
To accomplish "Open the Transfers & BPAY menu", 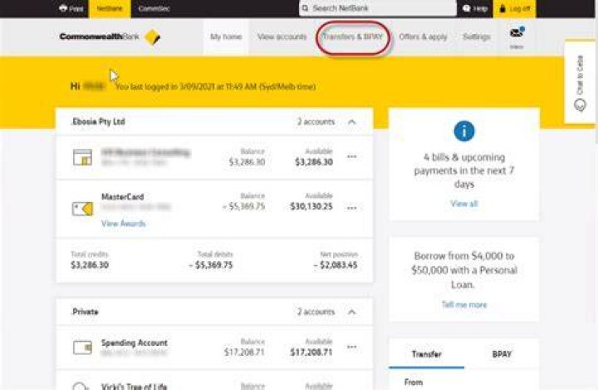I will (x=352, y=37).
